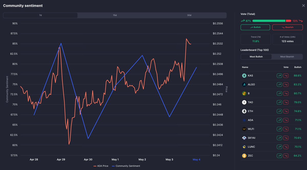Show the Most Bullish leaderboard
Screen dimensions: 307x170
[x=256, y=57]
